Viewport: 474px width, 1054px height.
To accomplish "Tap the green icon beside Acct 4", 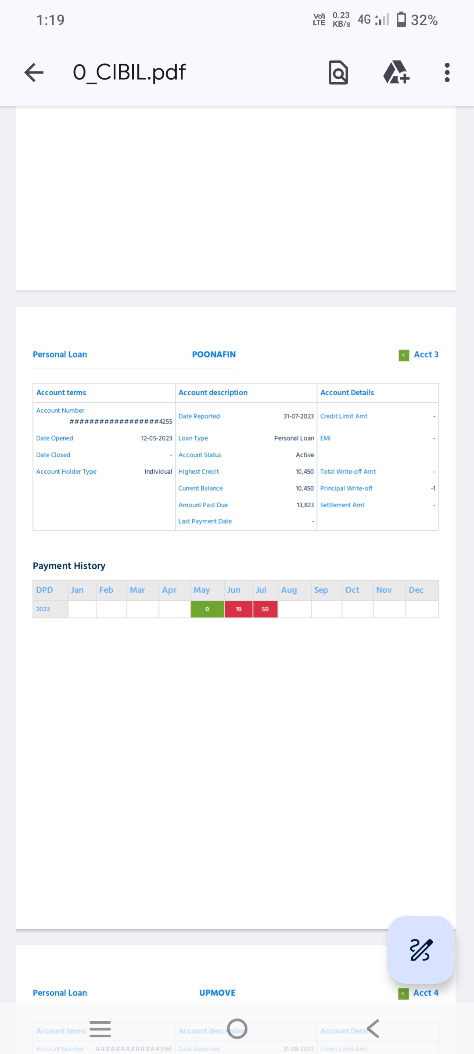I will [403, 994].
